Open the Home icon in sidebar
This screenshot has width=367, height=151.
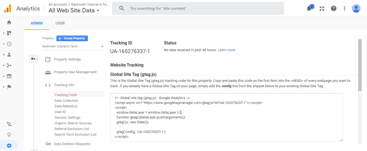pyautogui.click(x=9, y=23)
